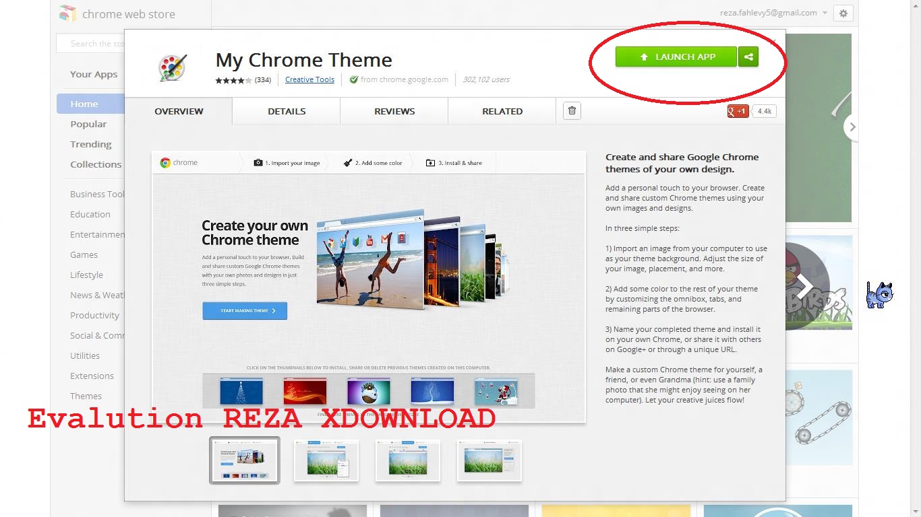Screen dimensions: 921x517
Task: Click the blue cat desktop icon
Action: [x=879, y=295]
